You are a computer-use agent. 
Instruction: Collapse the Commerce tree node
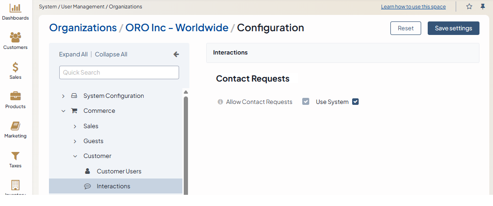click(x=63, y=111)
